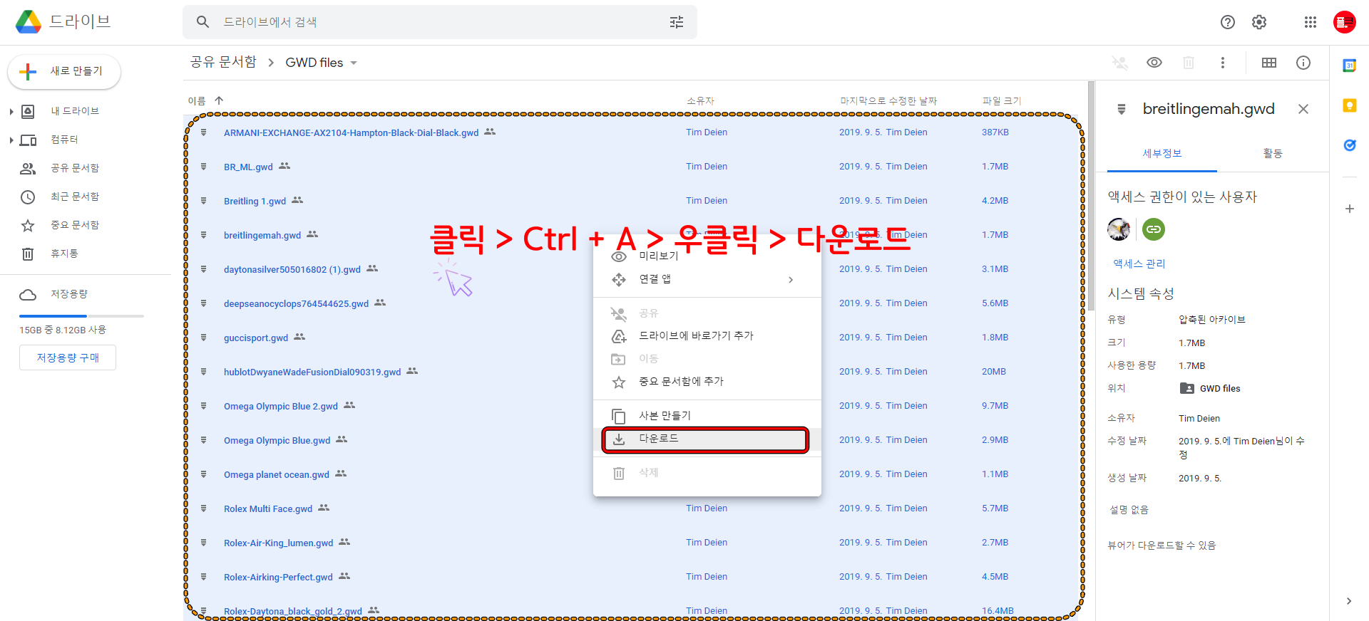The image size is (1369, 621).
Task: Click the 파일 크기 column header
Action: (x=1002, y=100)
